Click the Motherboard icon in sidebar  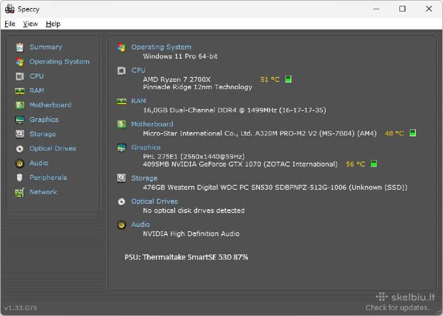click(20, 105)
